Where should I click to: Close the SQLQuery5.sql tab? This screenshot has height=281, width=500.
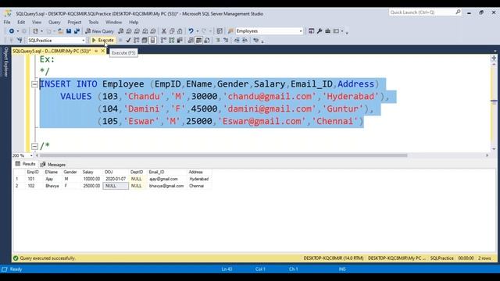tap(102, 51)
